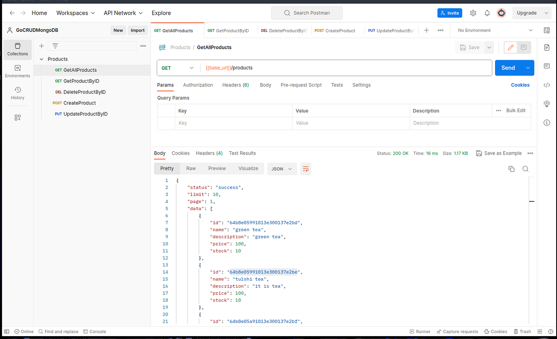Screen dimensions: 557x339
Task: Open the Comments panel icon
Action: point(547,66)
